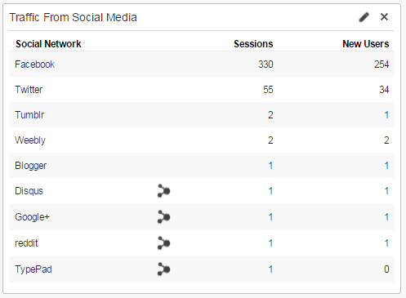The height and width of the screenshot is (298, 406).
Task: Open the Google+ network link
Action: pyautogui.click(x=32, y=217)
